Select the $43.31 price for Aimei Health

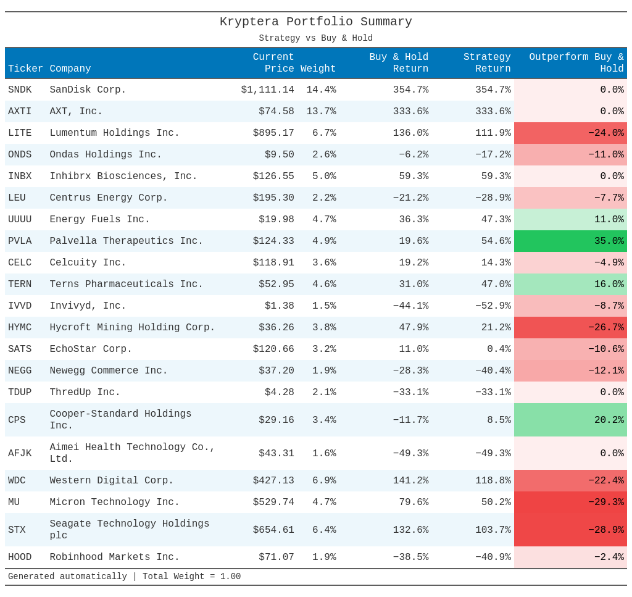pyautogui.click(x=276, y=453)
